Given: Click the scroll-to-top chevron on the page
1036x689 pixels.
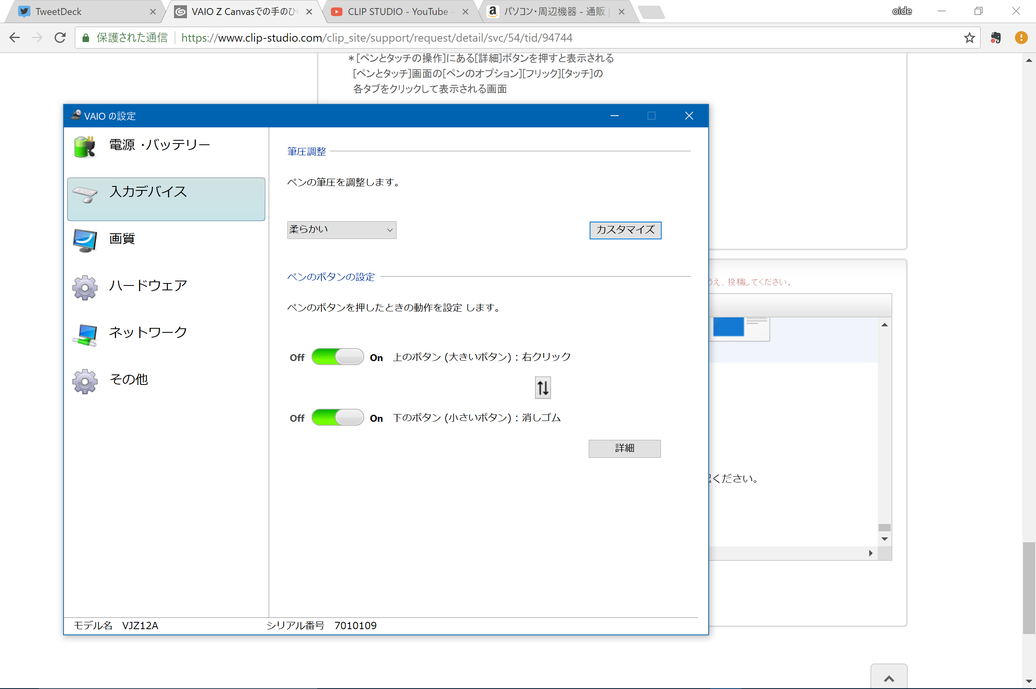Looking at the screenshot, I should (x=889, y=678).
